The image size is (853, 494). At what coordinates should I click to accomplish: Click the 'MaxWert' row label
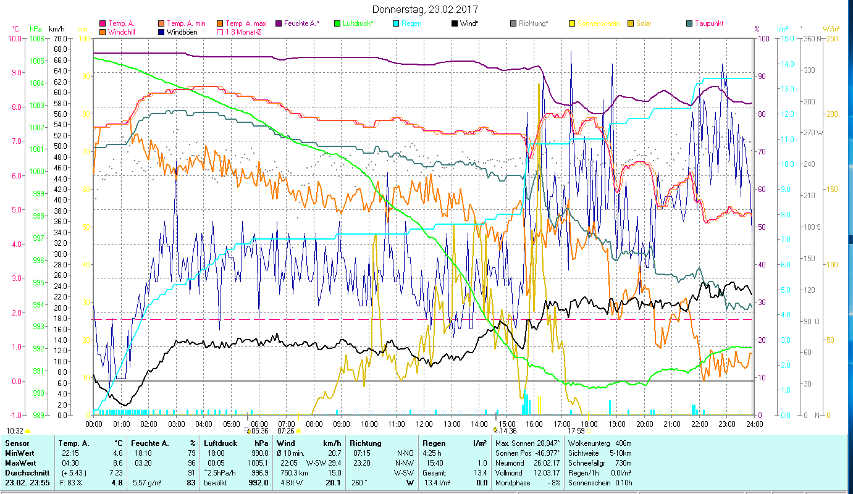pos(19,463)
